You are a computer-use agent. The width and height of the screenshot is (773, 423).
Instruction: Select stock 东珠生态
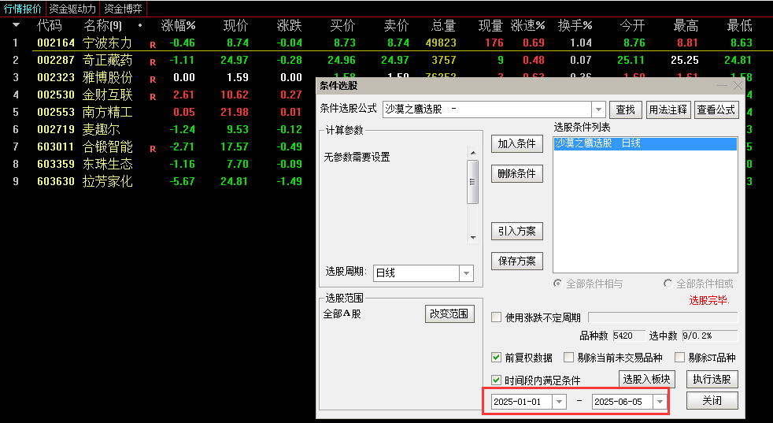[x=108, y=164]
